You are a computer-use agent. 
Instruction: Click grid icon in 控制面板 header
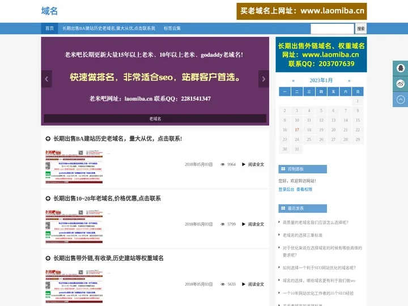tap(283, 169)
